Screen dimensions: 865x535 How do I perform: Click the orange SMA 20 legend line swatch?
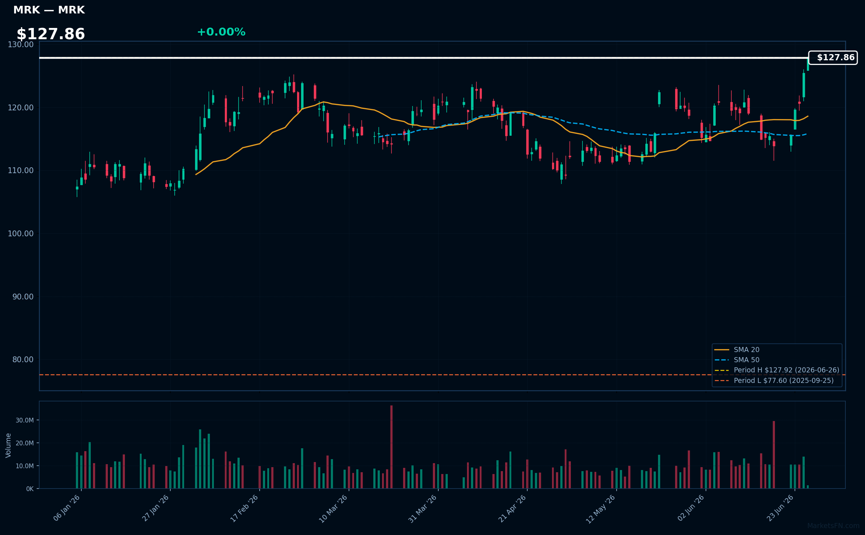tap(722, 350)
